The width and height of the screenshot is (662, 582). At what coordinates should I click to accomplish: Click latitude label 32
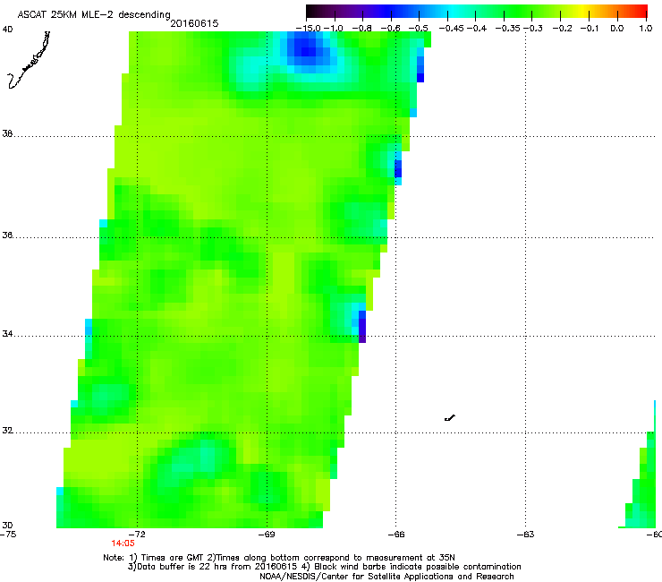pyautogui.click(x=7, y=431)
